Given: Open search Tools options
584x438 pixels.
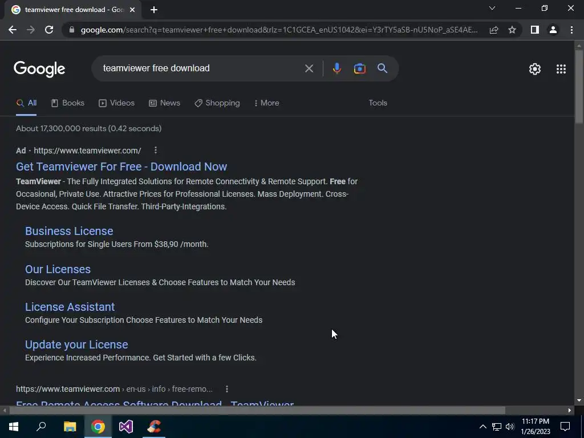Looking at the screenshot, I should (378, 103).
